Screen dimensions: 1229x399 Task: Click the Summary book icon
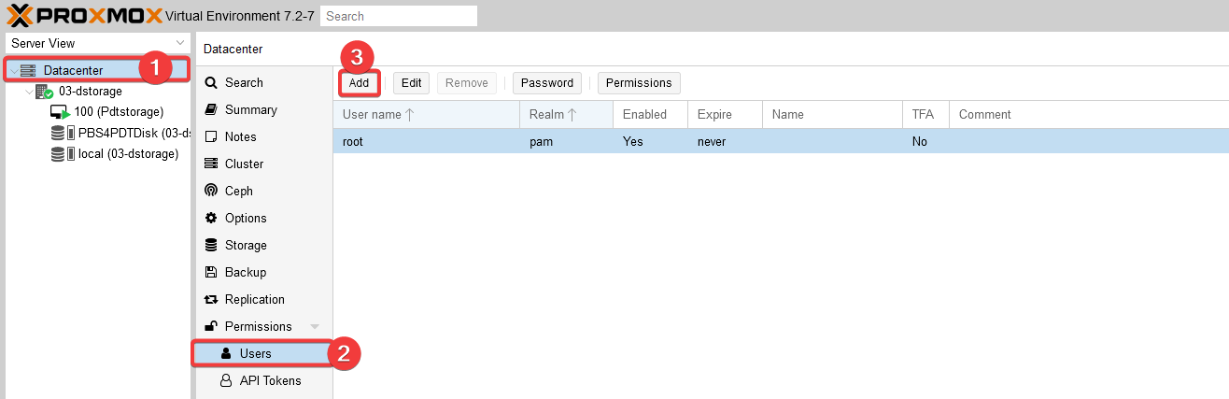point(211,110)
